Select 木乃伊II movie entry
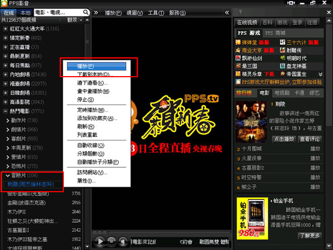The width and height of the screenshot is (333, 250). [17, 212]
